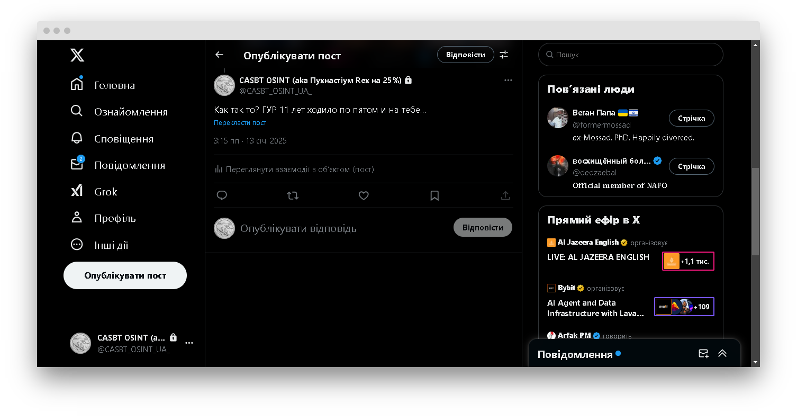
Task: Go back using the left arrow
Action: (219, 55)
